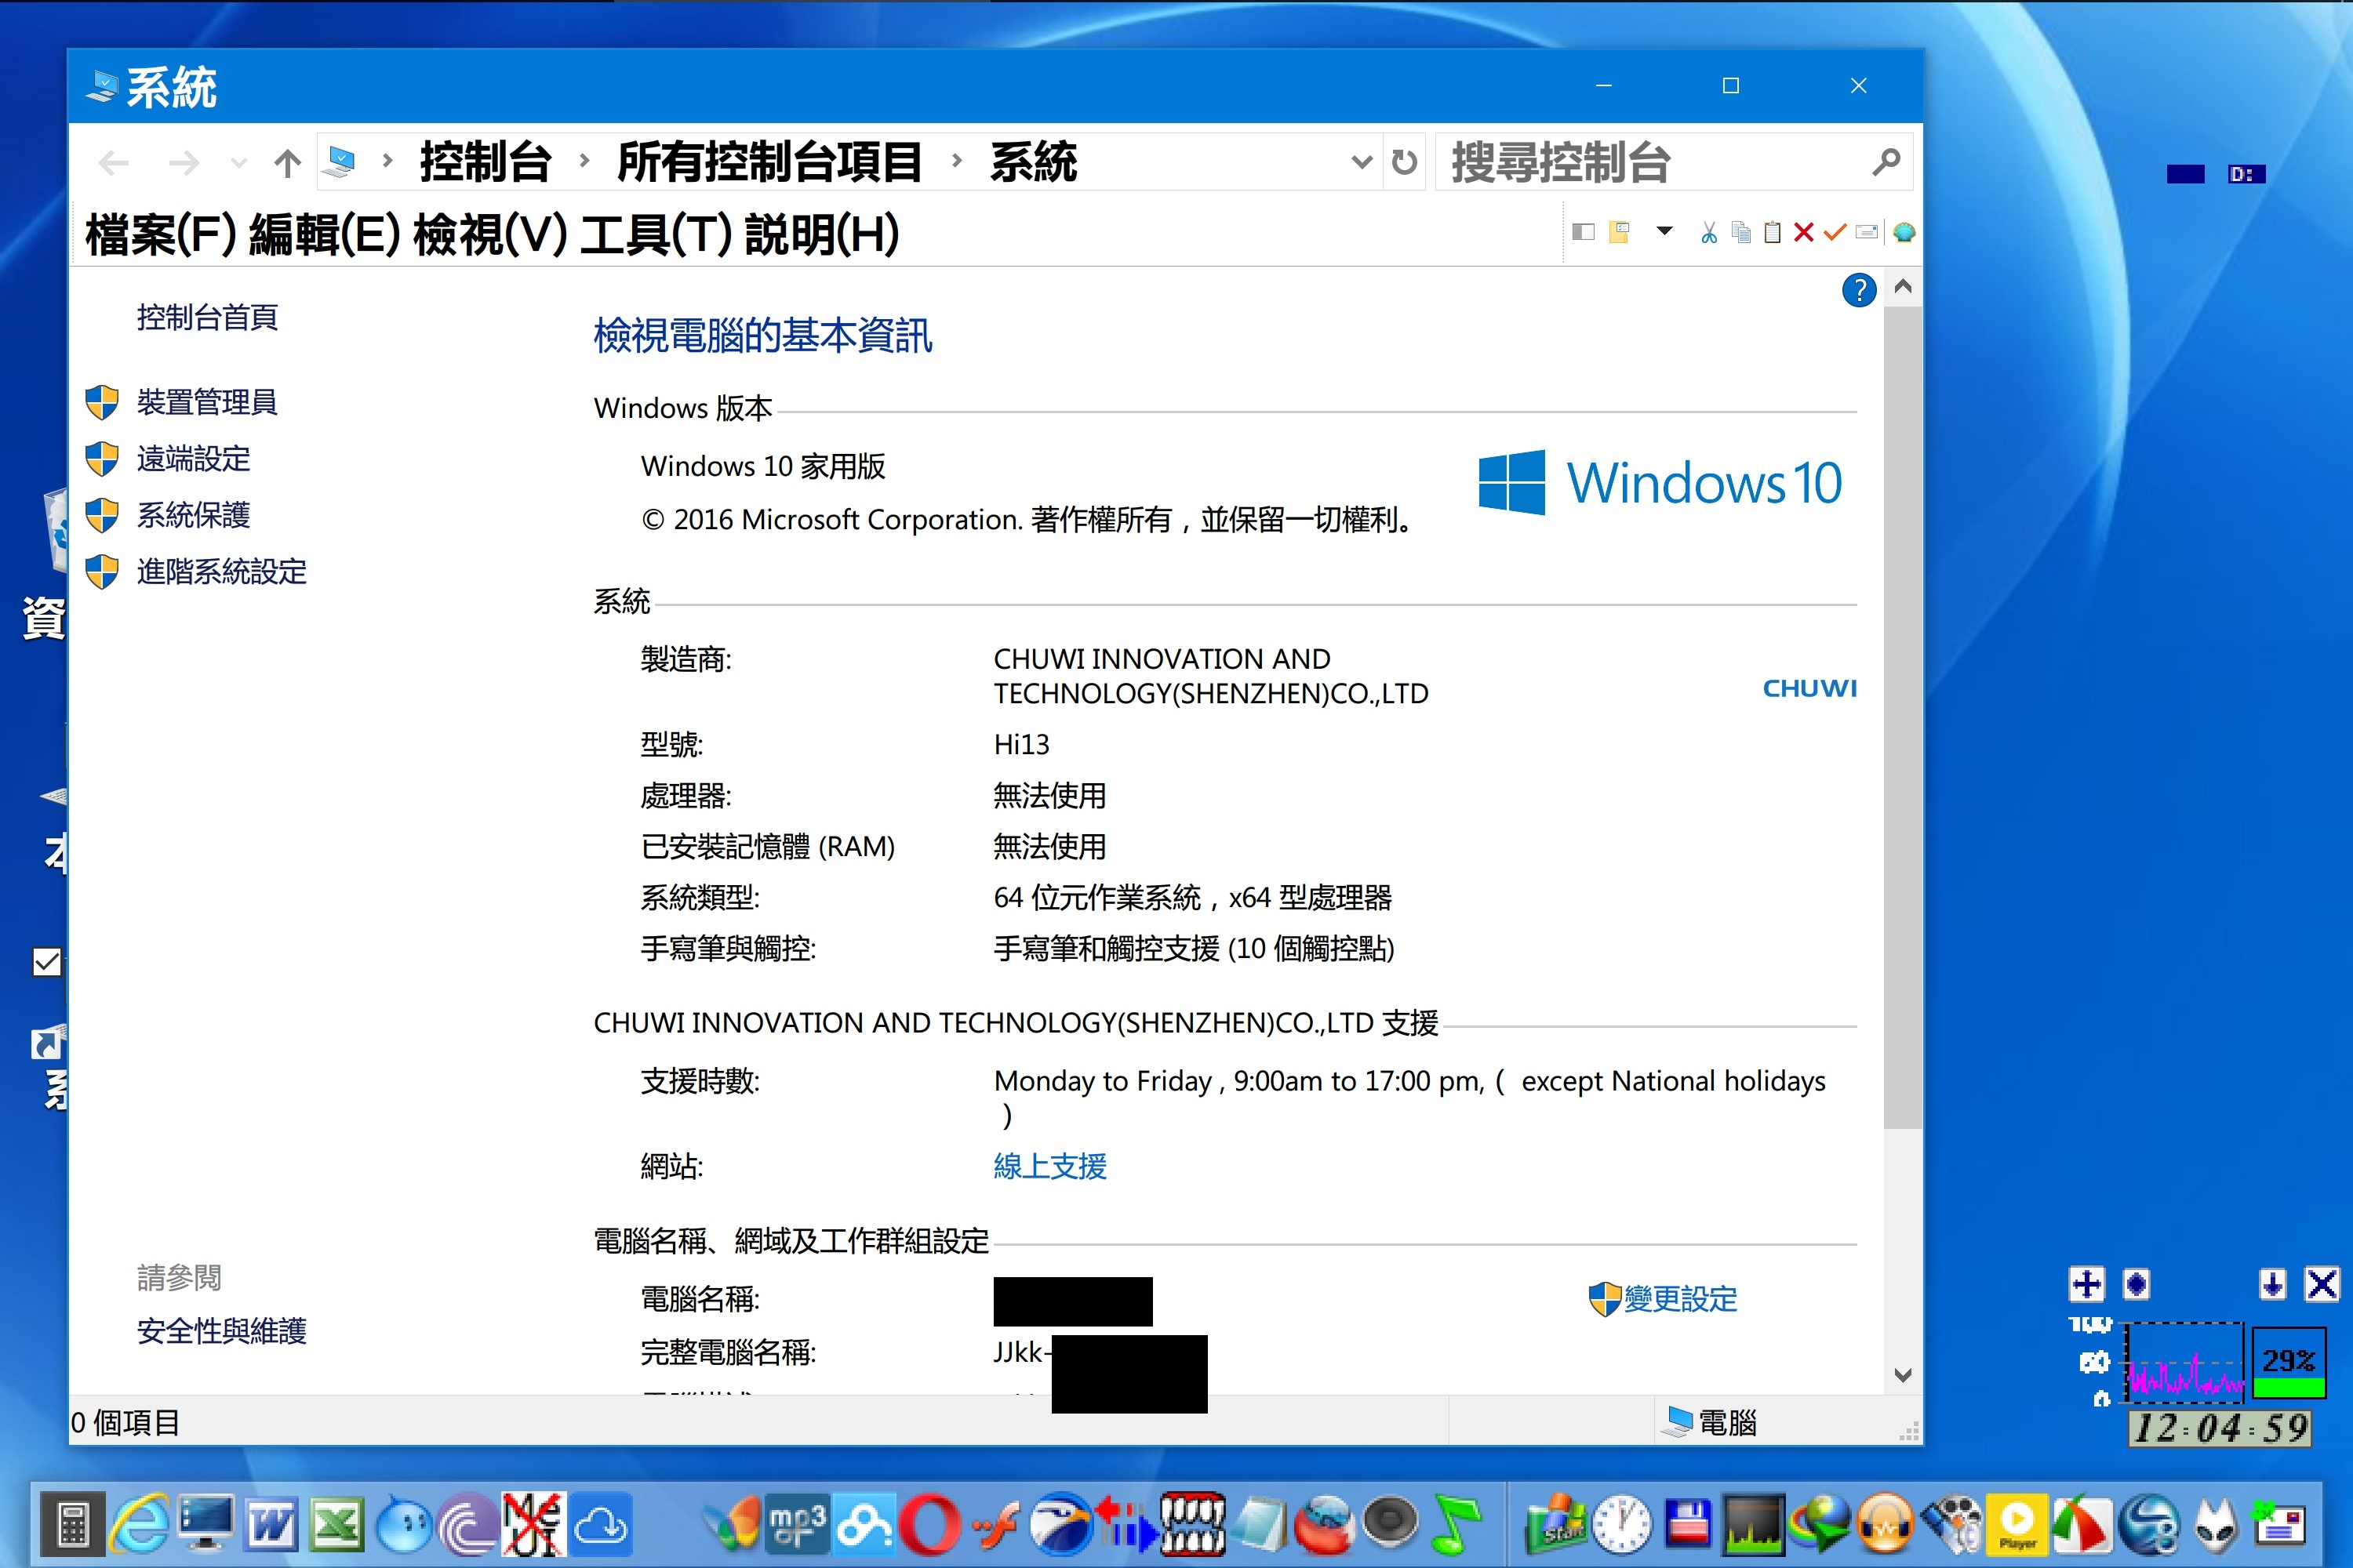
Task: Click the 所有控制台項目 breadcrumb
Action: pyautogui.click(x=769, y=162)
